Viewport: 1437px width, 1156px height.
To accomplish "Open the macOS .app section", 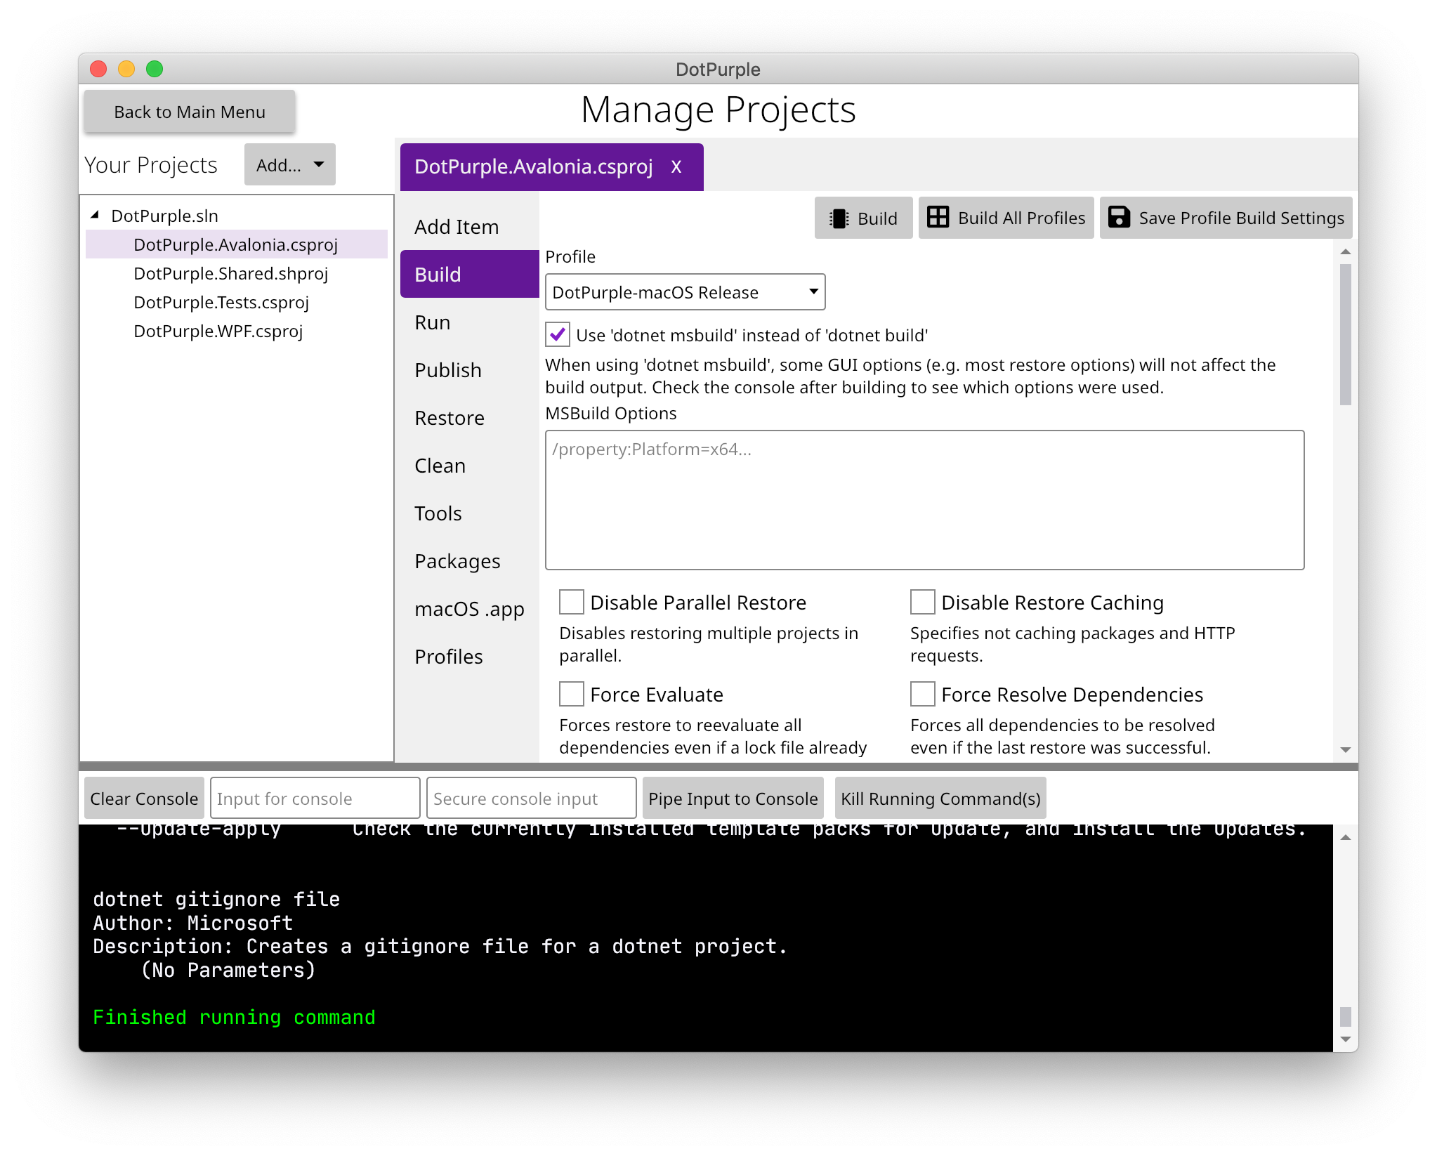I will click(x=469, y=609).
